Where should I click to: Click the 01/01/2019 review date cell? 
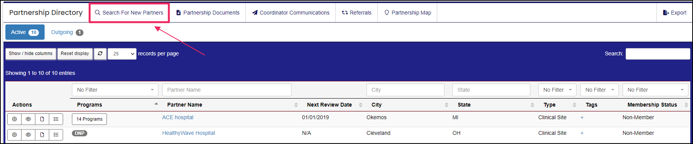pyautogui.click(x=315, y=117)
